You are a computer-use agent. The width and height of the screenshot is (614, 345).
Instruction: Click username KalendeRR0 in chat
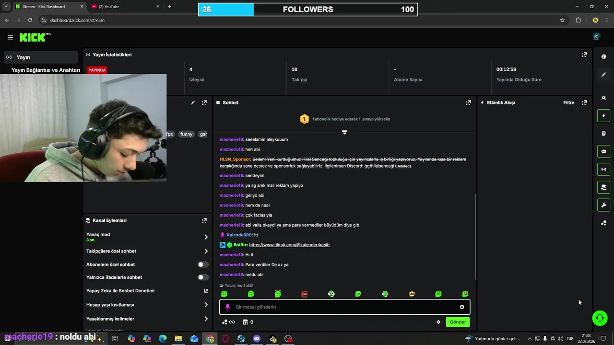pyautogui.click(x=239, y=235)
